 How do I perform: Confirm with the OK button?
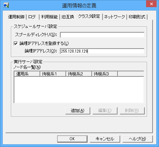pyautogui.click(x=72, y=139)
